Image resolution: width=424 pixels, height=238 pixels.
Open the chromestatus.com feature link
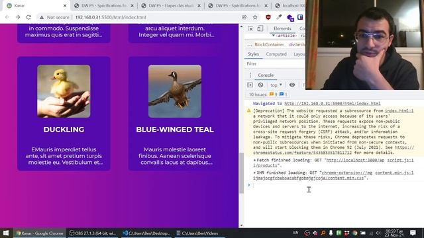point(333,150)
